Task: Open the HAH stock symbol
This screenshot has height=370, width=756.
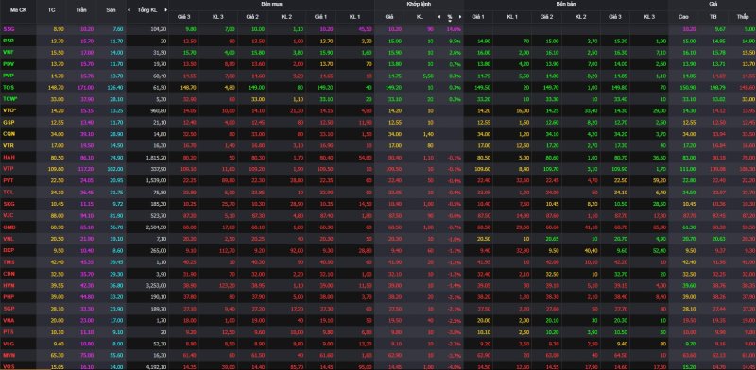Action: pos(9,157)
